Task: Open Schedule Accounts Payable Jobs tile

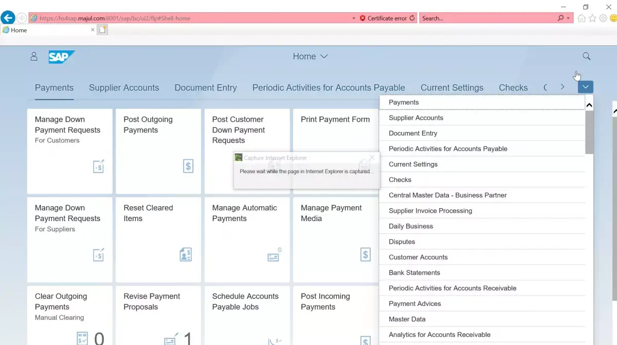Action: 247,315
